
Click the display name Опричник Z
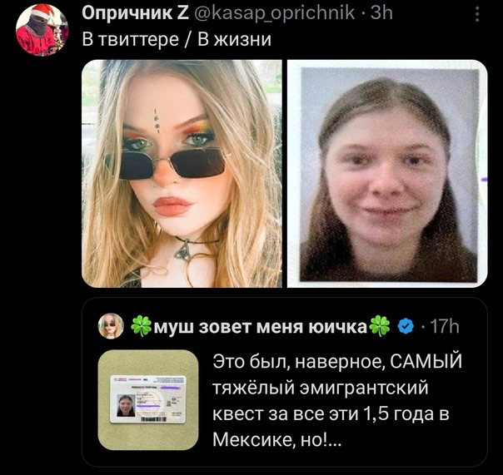[x=136, y=12]
